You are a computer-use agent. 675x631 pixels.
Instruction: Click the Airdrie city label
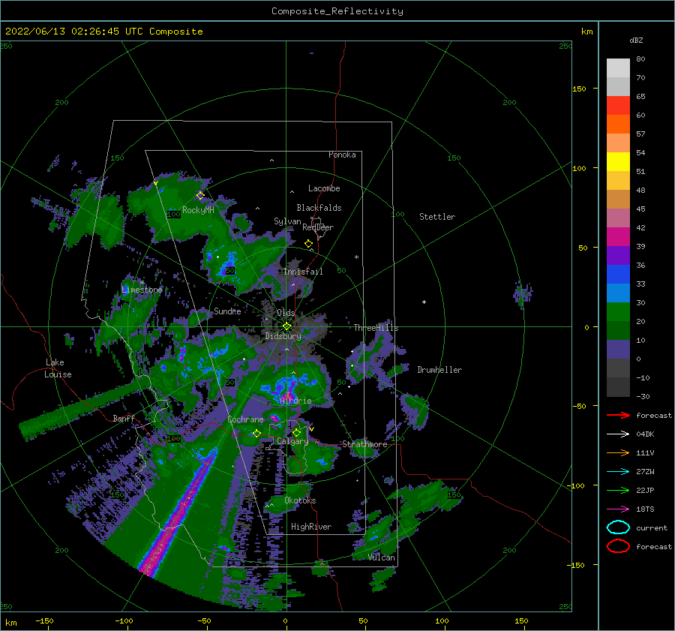[x=295, y=401]
